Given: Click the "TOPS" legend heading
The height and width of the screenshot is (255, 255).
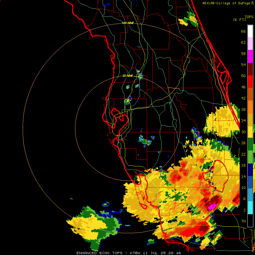Looking at the screenshot, I should 249,17.
